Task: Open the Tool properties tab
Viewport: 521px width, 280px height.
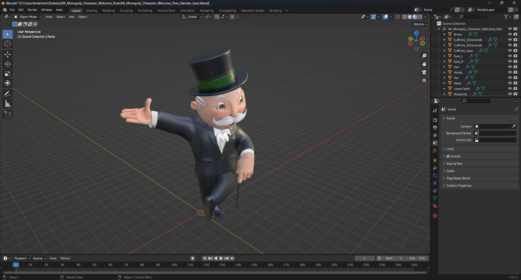Action: 435,110
